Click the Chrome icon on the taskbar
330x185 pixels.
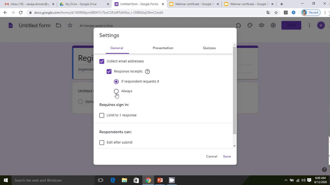pyautogui.click(x=148, y=180)
